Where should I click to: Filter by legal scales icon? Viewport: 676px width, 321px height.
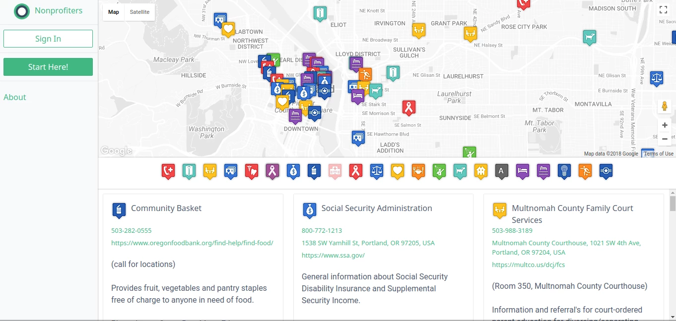point(377,171)
